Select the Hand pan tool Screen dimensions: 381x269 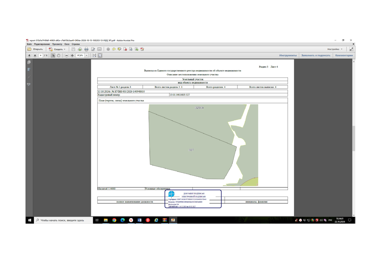(x=58, y=55)
